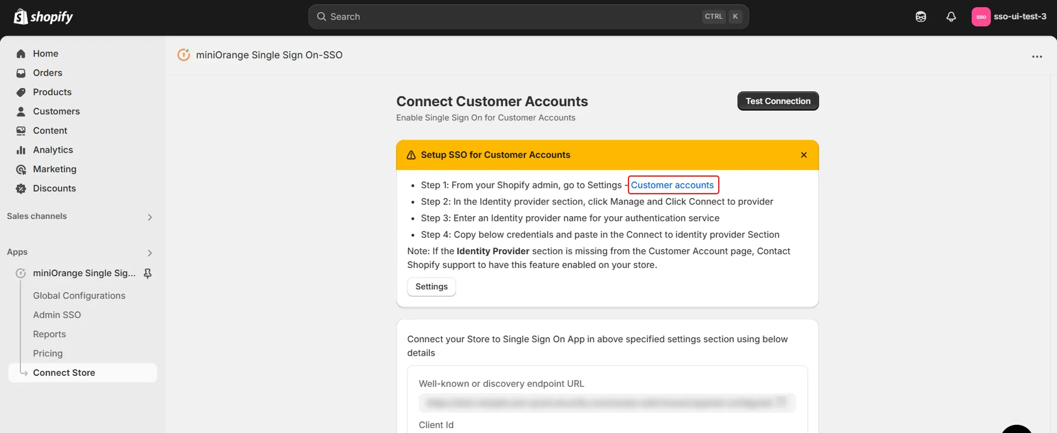1057x433 pixels.
Task: Open Admin SSO page
Action: [57, 315]
